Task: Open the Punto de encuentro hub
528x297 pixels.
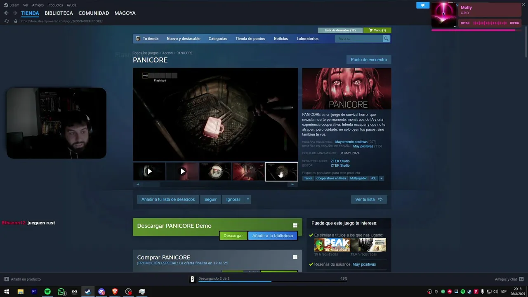Action: tap(369, 60)
